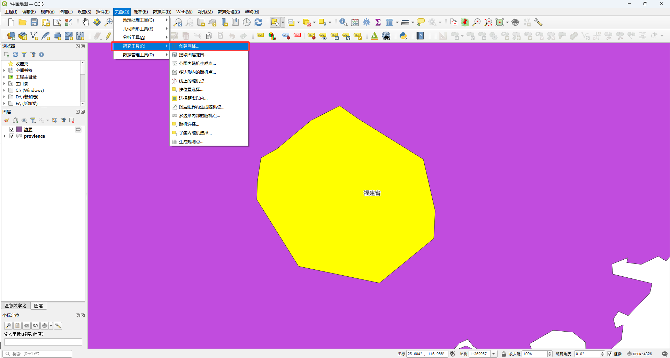Choose 创建网格... menu entry
Image resolution: width=670 pixels, height=358 pixels.
pos(209,46)
